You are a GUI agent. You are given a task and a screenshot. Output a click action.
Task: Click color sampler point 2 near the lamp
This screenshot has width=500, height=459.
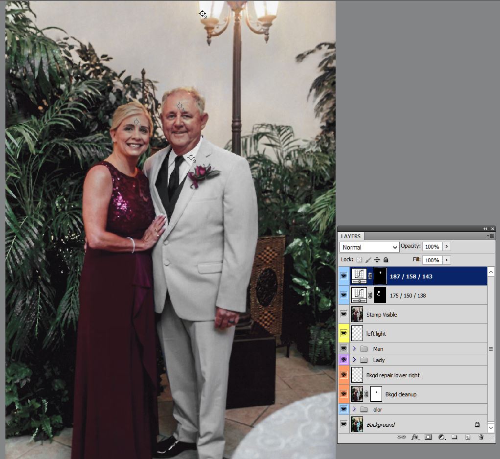[202, 13]
